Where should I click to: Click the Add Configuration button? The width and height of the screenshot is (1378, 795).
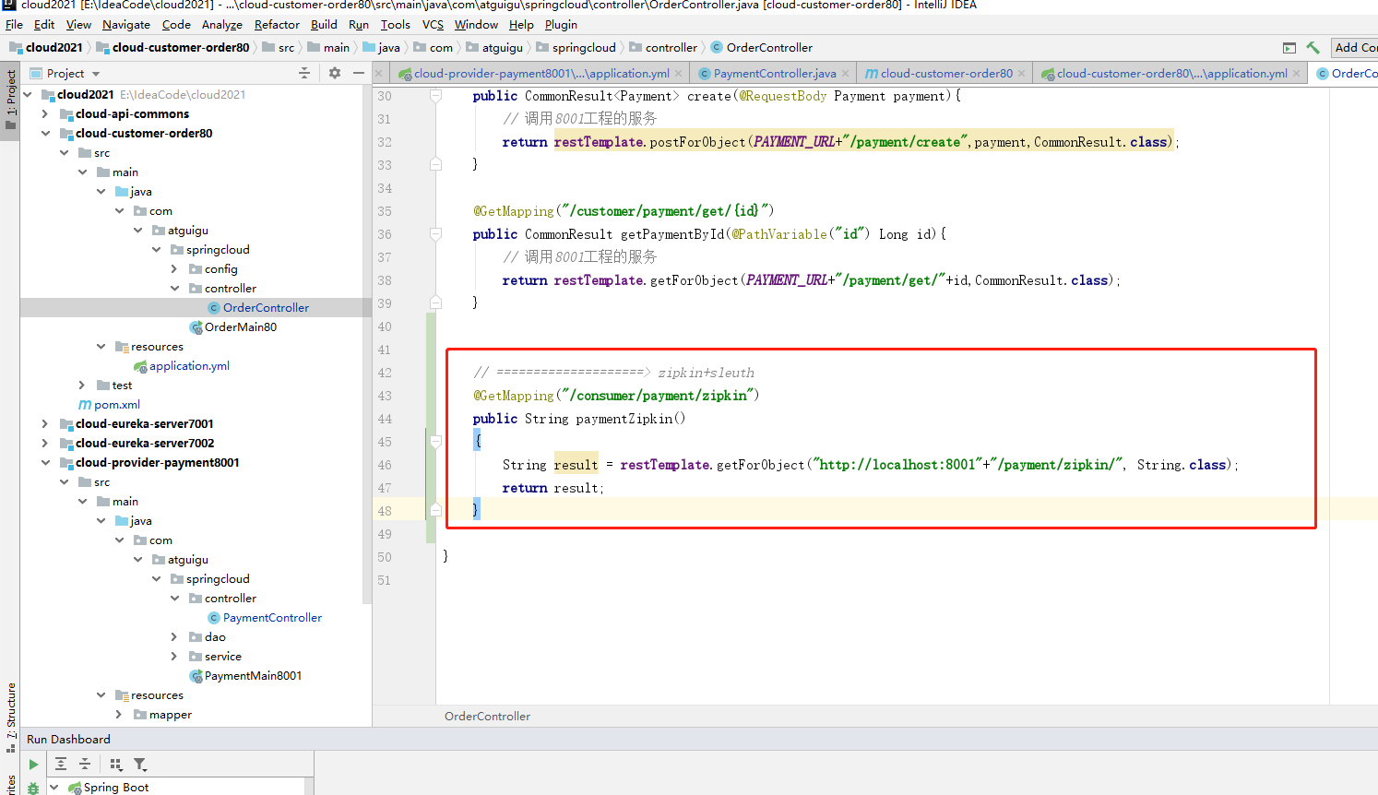tap(1354, 47)
